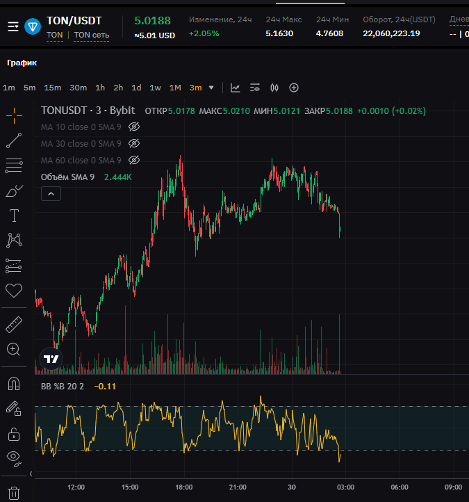Select the 1m timeframe

[x=9, y=88]
